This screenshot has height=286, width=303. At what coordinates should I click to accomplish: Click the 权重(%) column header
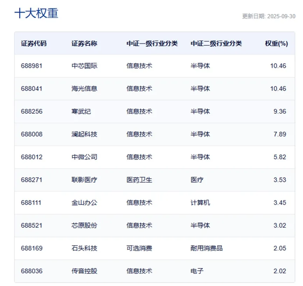(276, 43)
